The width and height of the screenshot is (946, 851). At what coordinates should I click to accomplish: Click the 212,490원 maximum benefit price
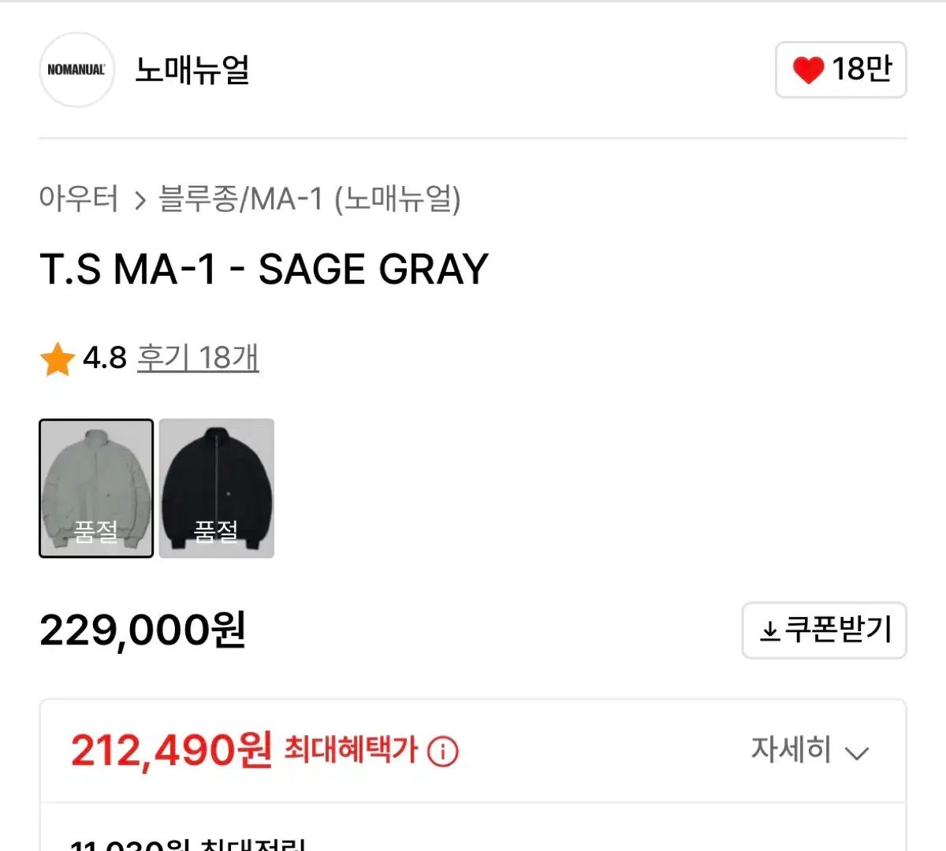(171, 750)
